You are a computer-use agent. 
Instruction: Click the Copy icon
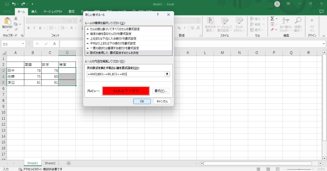[15, 24]
